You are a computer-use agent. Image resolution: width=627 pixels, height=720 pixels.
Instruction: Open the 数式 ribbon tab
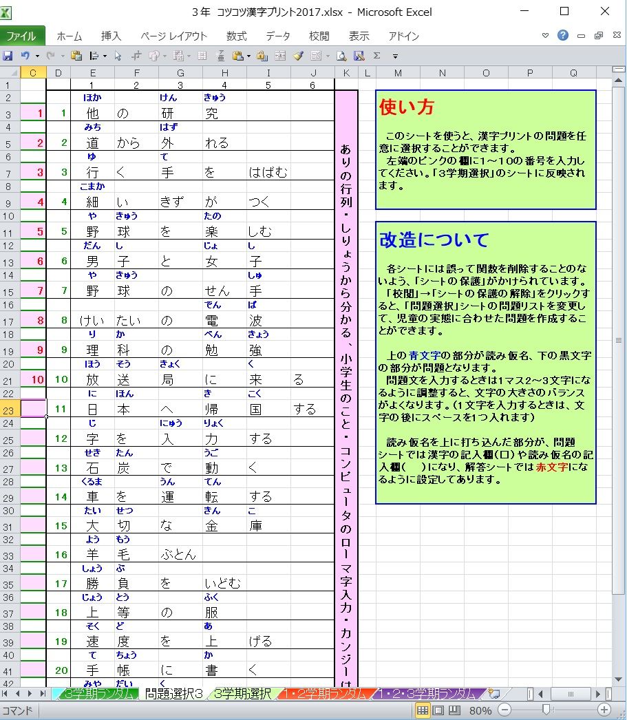(236, 36)
